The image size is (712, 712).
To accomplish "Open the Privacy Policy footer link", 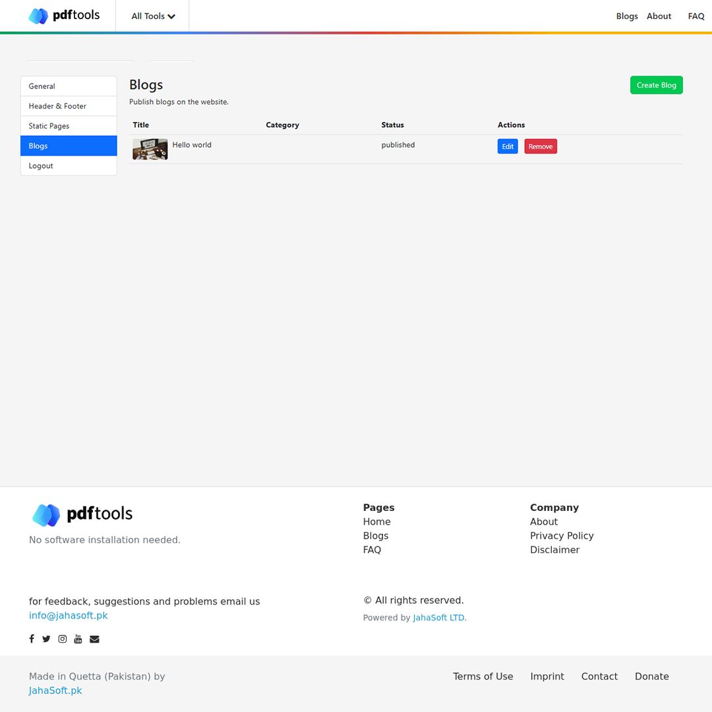I will coord(562,536).
